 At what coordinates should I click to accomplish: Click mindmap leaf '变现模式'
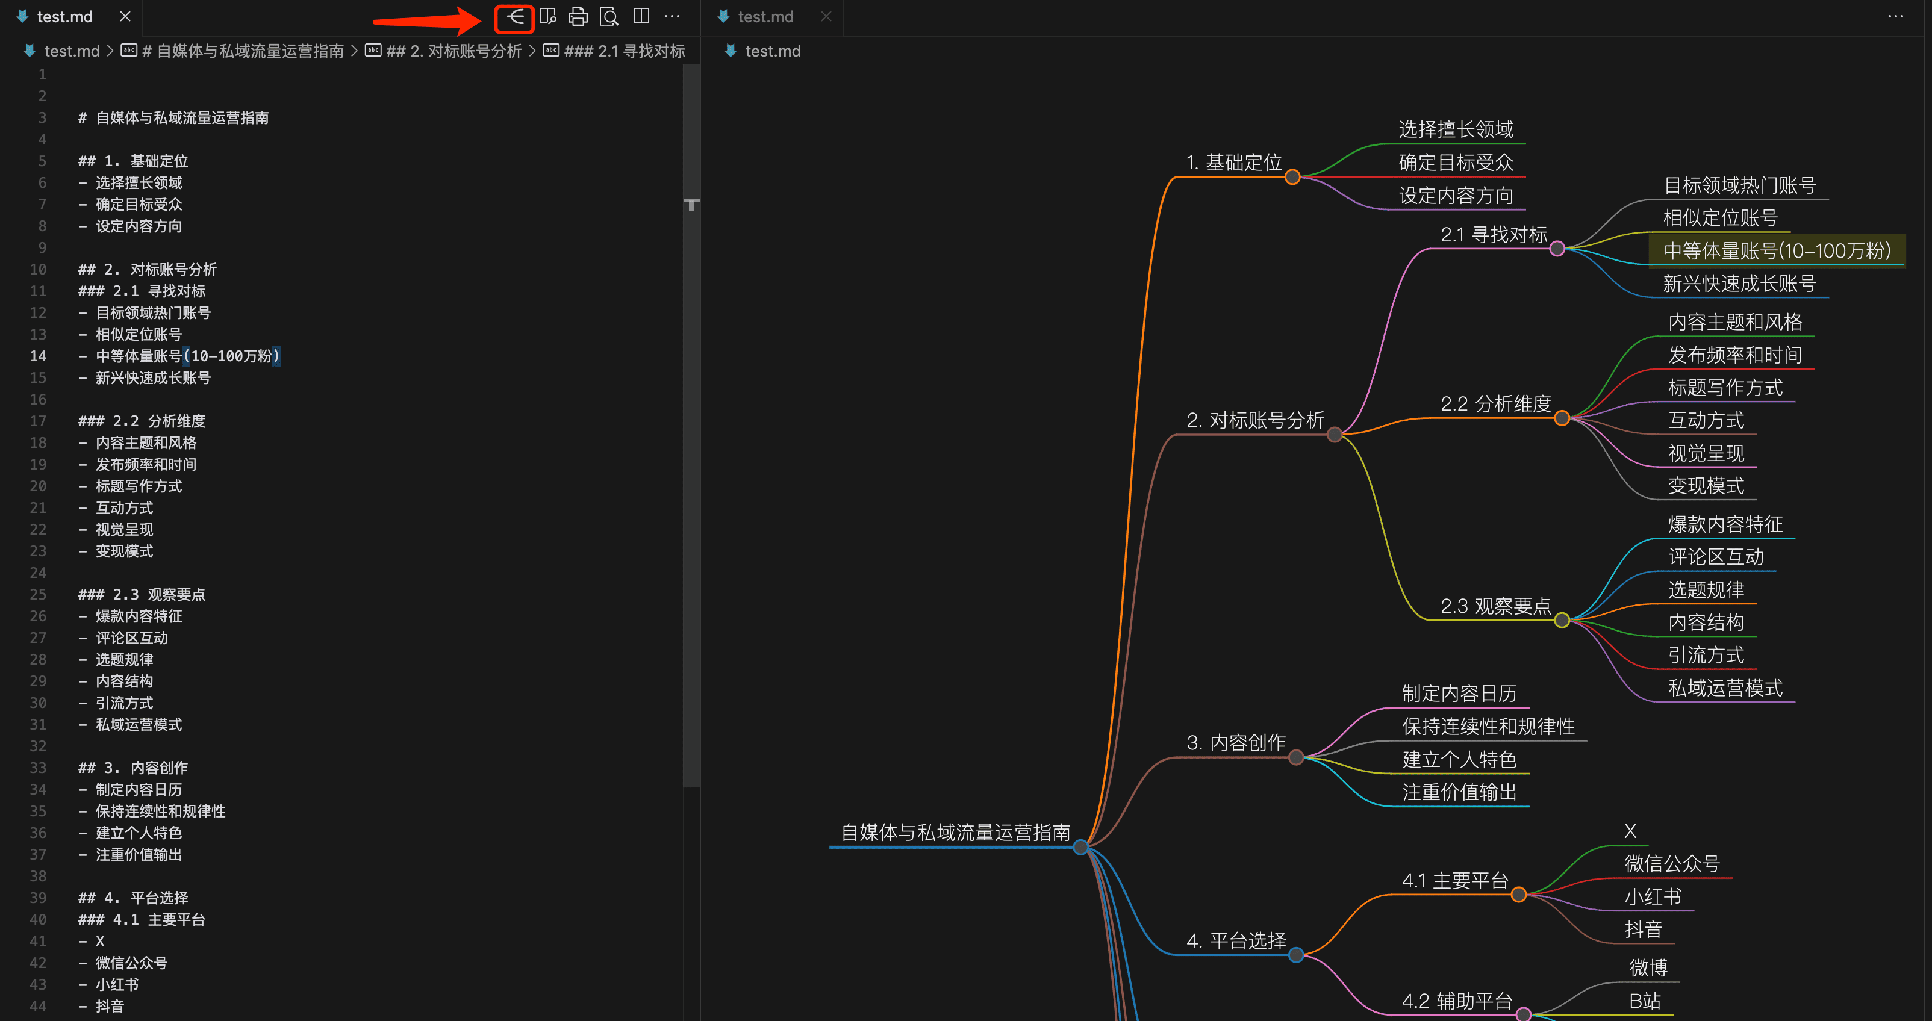(x=1706, y=486)
